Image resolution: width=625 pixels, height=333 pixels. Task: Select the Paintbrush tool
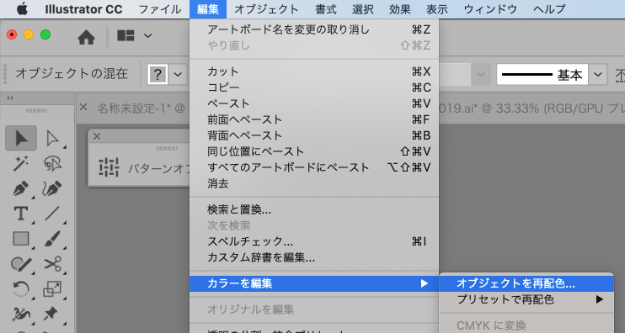(52, 239)
